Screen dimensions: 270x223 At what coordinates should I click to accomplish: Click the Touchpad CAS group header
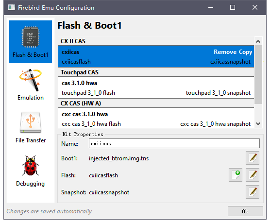[156, 72]
